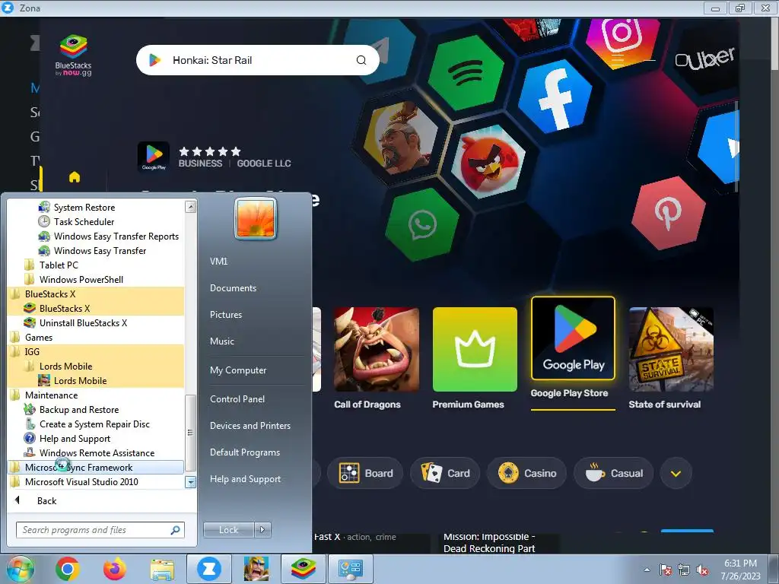This screenshot has height=584, width=779.
Task: Open Control Panel from Start menu
Action: 237,398
